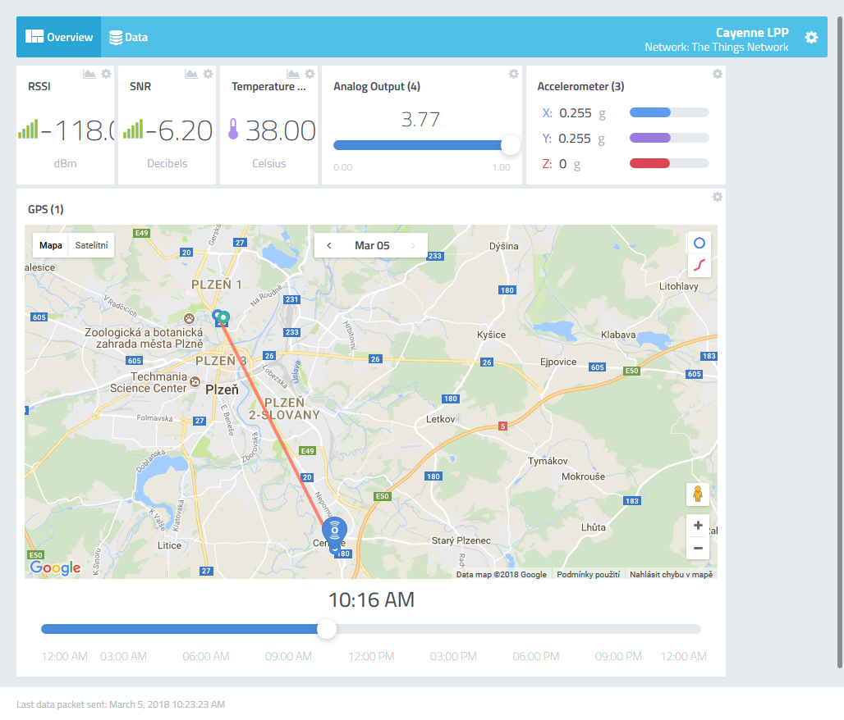Open Analog Output widget settings gear
This screenshot has width=844, height=720.
[x=513, y=74]
